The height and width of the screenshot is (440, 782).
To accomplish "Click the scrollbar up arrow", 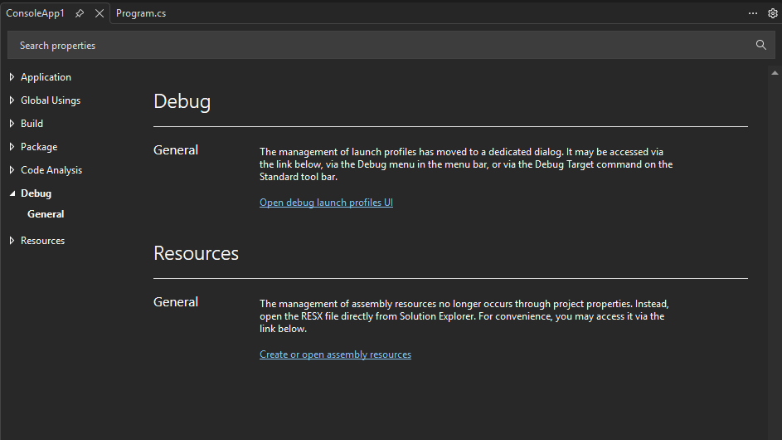I will click(x=773, y=72).
